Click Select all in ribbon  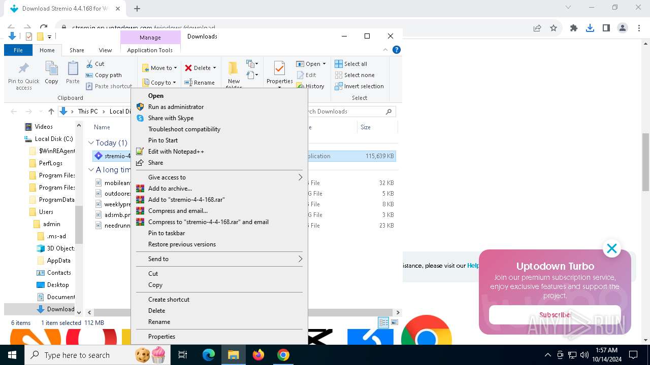[x=351, y=64]
